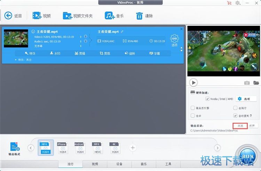261x171 pixels.
Task: Open the shopping cart icon in title bar
Action: [x=229, y=3]
